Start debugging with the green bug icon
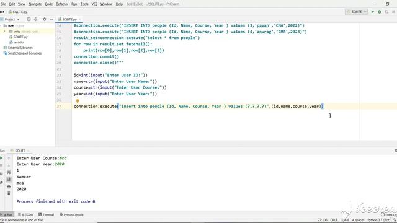 point(379,12)
